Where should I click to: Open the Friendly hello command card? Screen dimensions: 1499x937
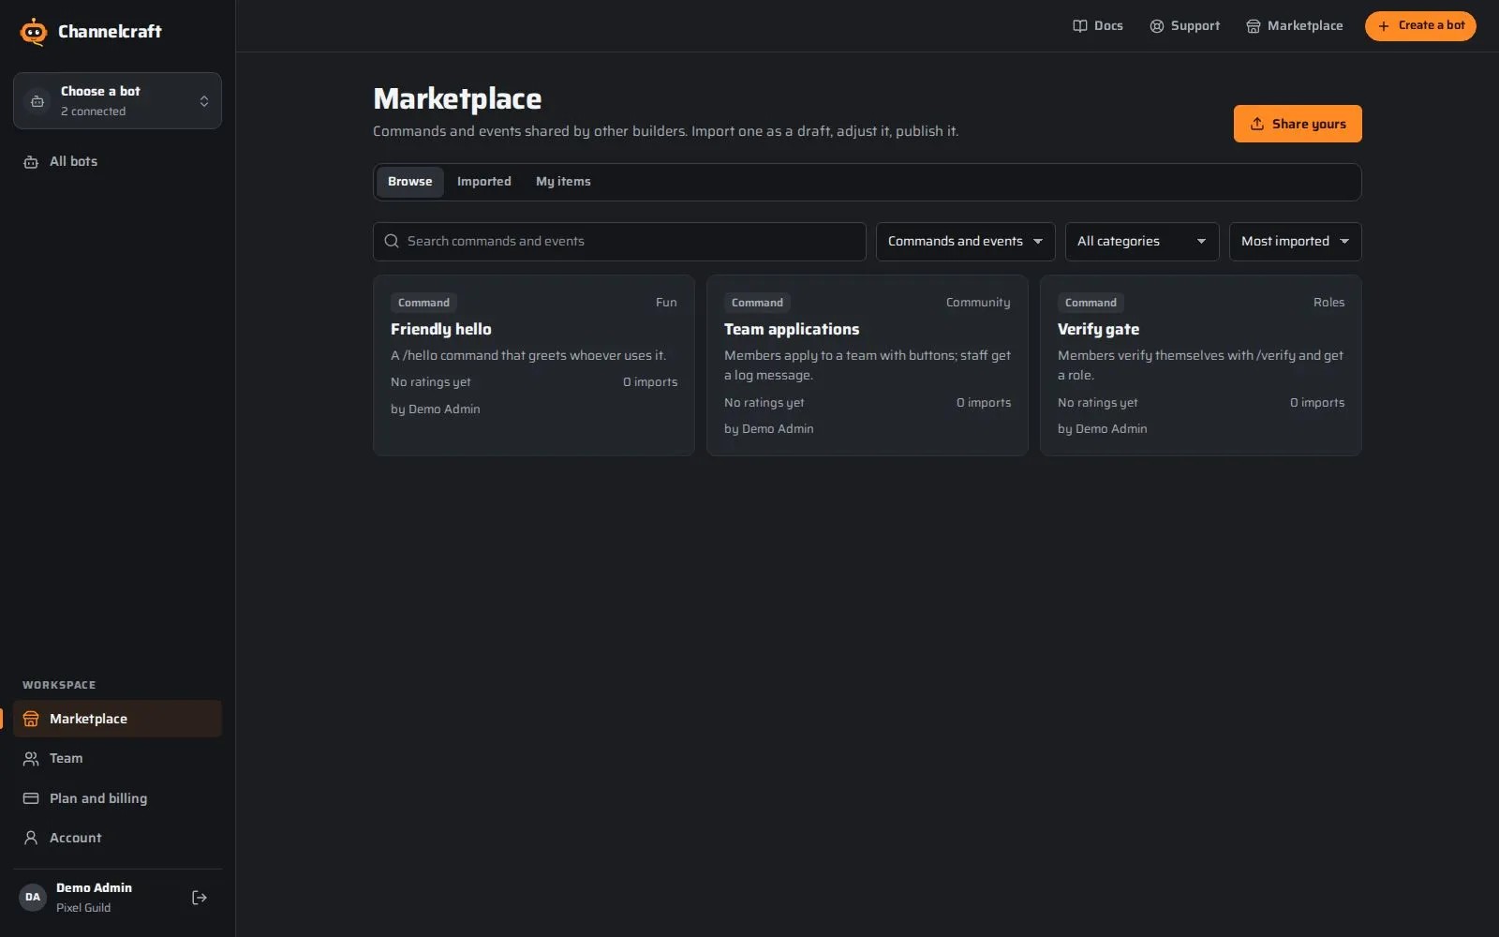click(x=534, y=365)
